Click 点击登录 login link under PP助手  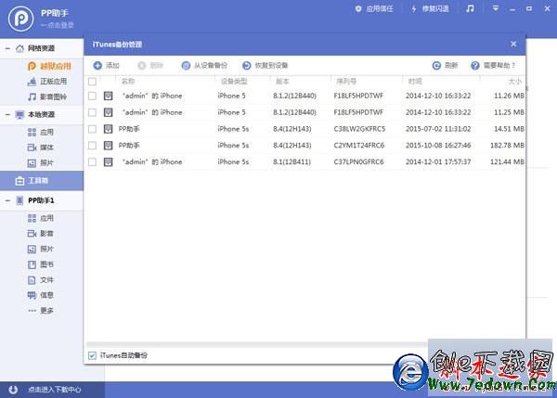58,25
